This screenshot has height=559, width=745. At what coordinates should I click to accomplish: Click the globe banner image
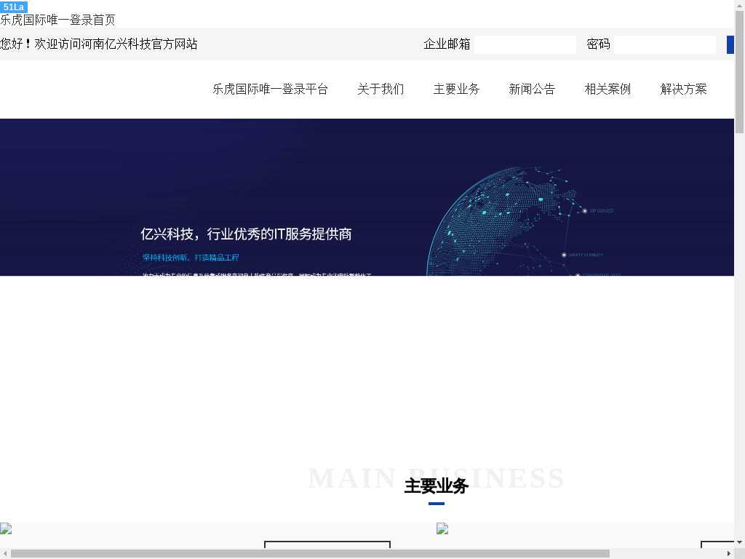367,197
